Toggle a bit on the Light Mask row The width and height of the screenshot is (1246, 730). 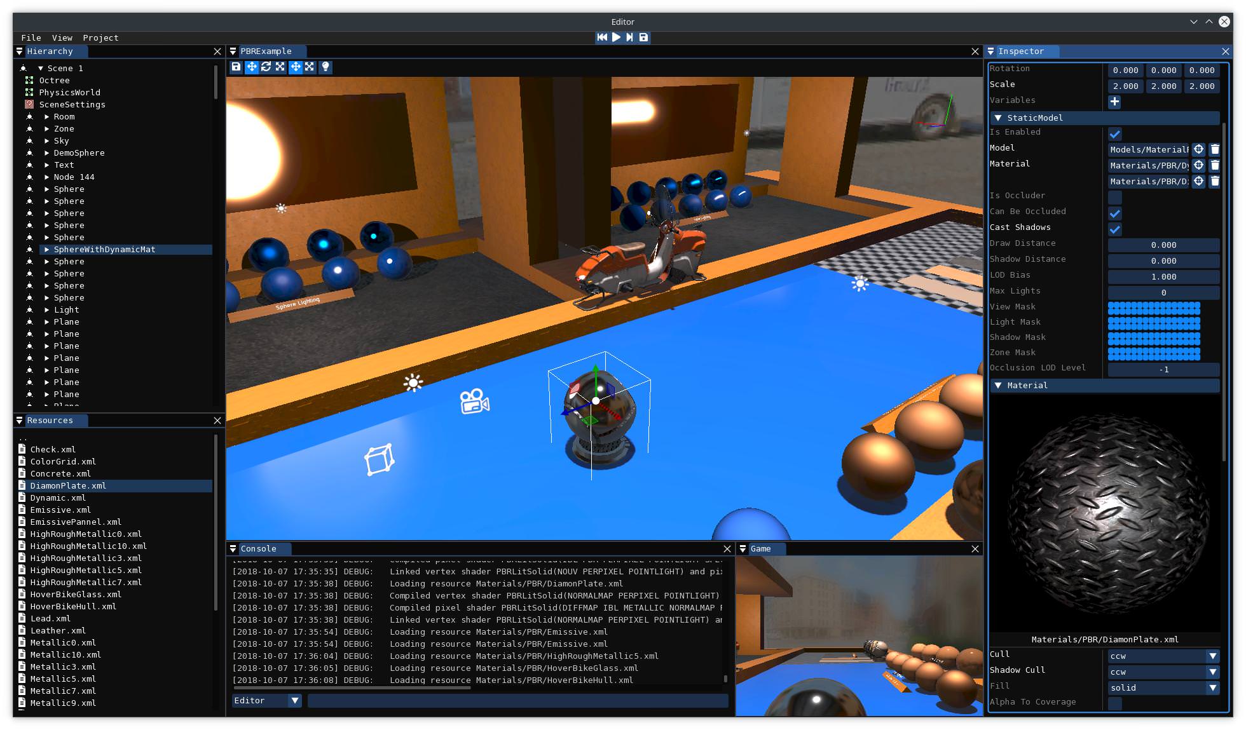pos(1153,323)
